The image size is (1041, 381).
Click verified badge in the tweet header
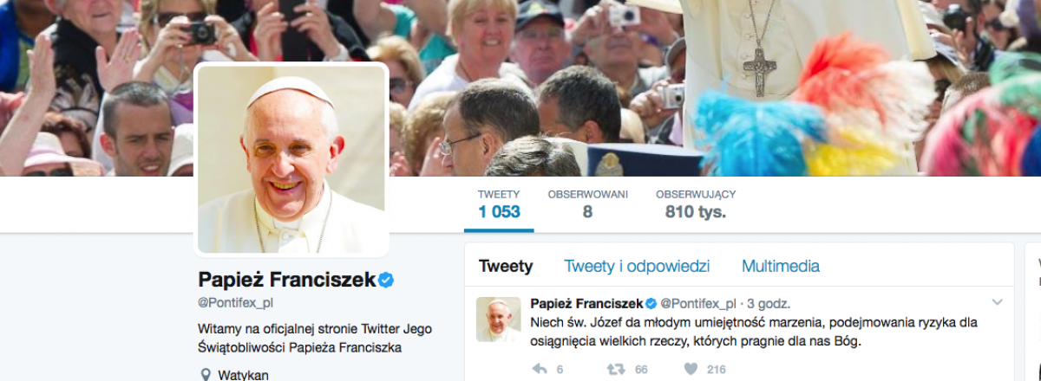pos(651,303)
